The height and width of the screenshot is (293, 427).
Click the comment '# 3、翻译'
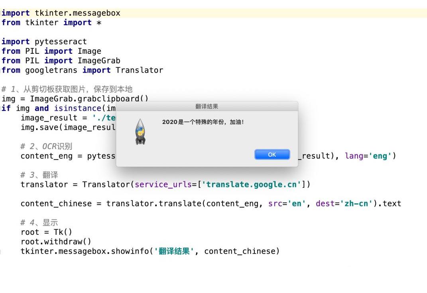39,175
